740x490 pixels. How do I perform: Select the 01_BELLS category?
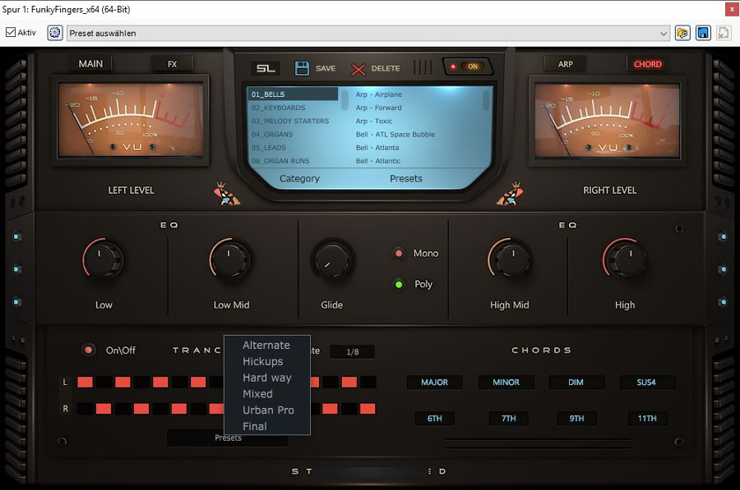coord(293,94)
